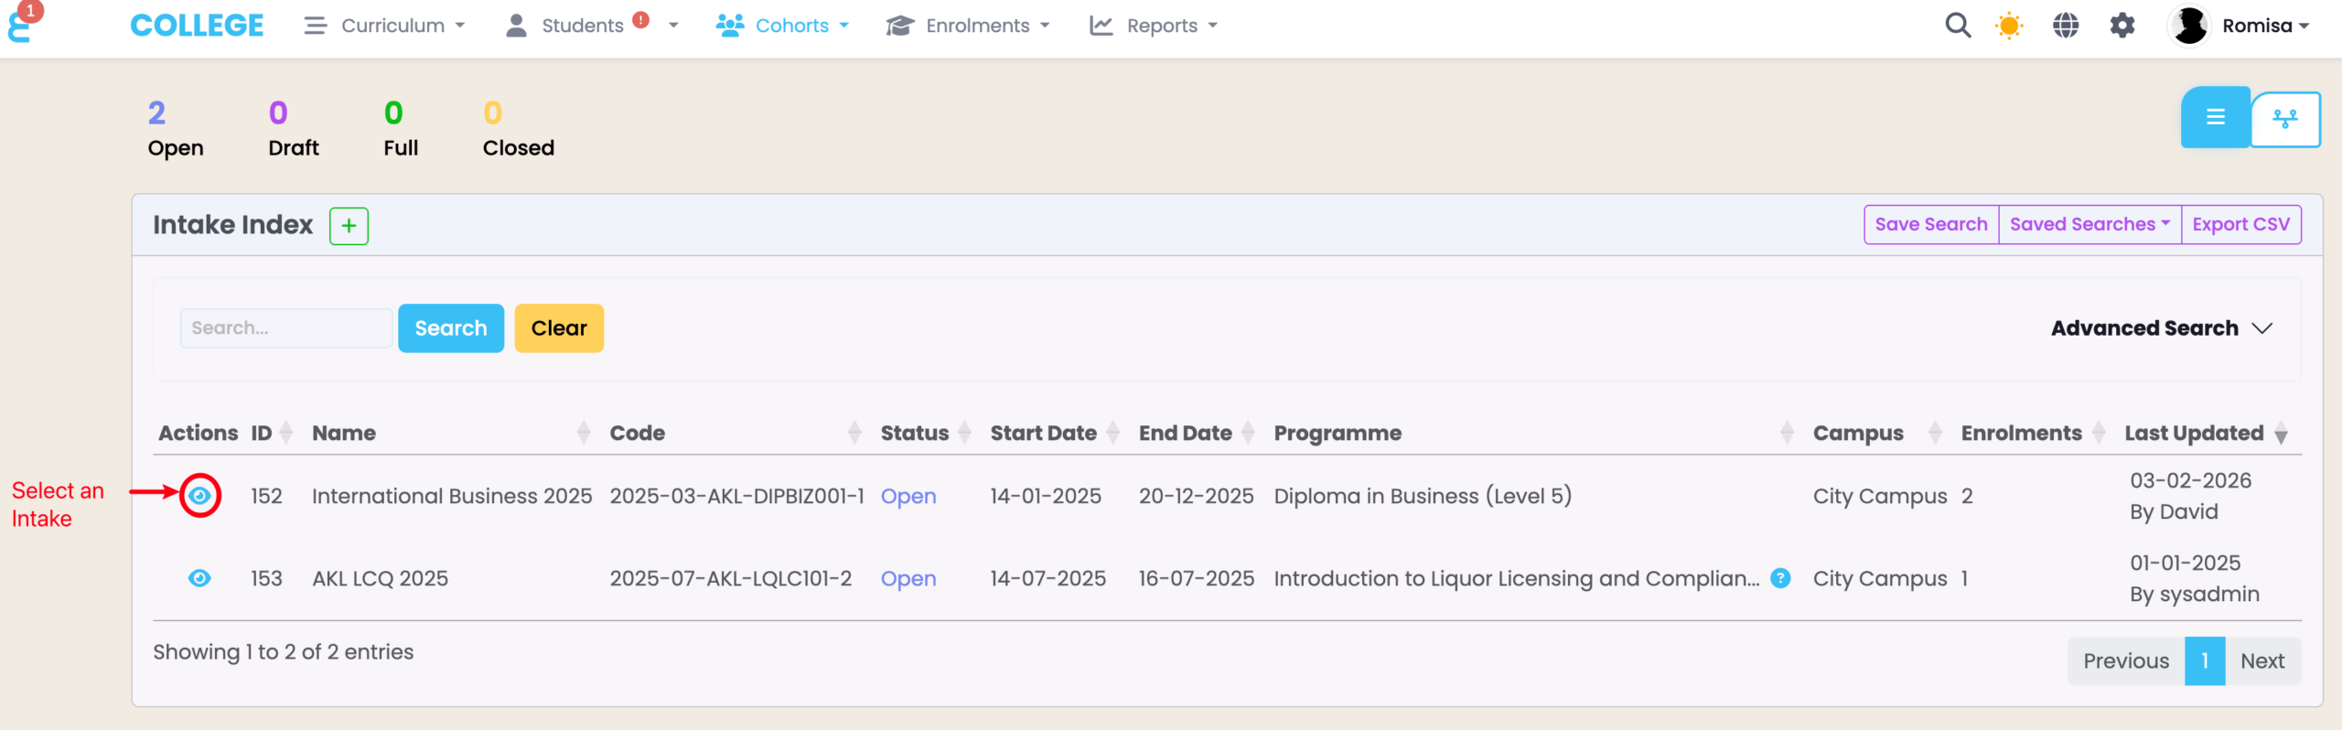2342x730 pixels.
Task: Click the green plus add intake icon
Action: click(349, 226)
